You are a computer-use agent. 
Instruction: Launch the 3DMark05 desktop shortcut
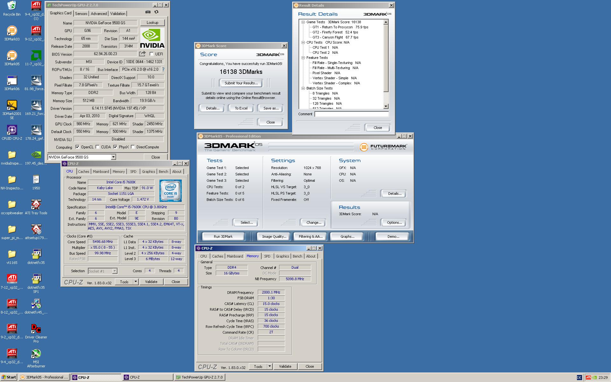12,58
